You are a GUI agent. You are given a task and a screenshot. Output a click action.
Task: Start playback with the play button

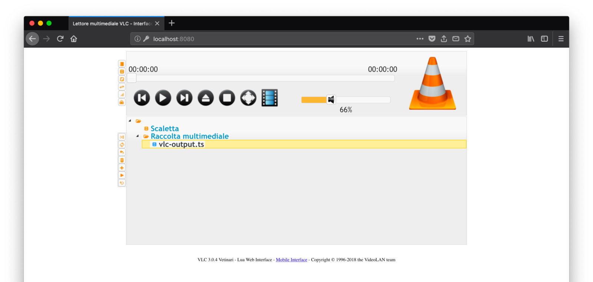click(x=163, y=98)
